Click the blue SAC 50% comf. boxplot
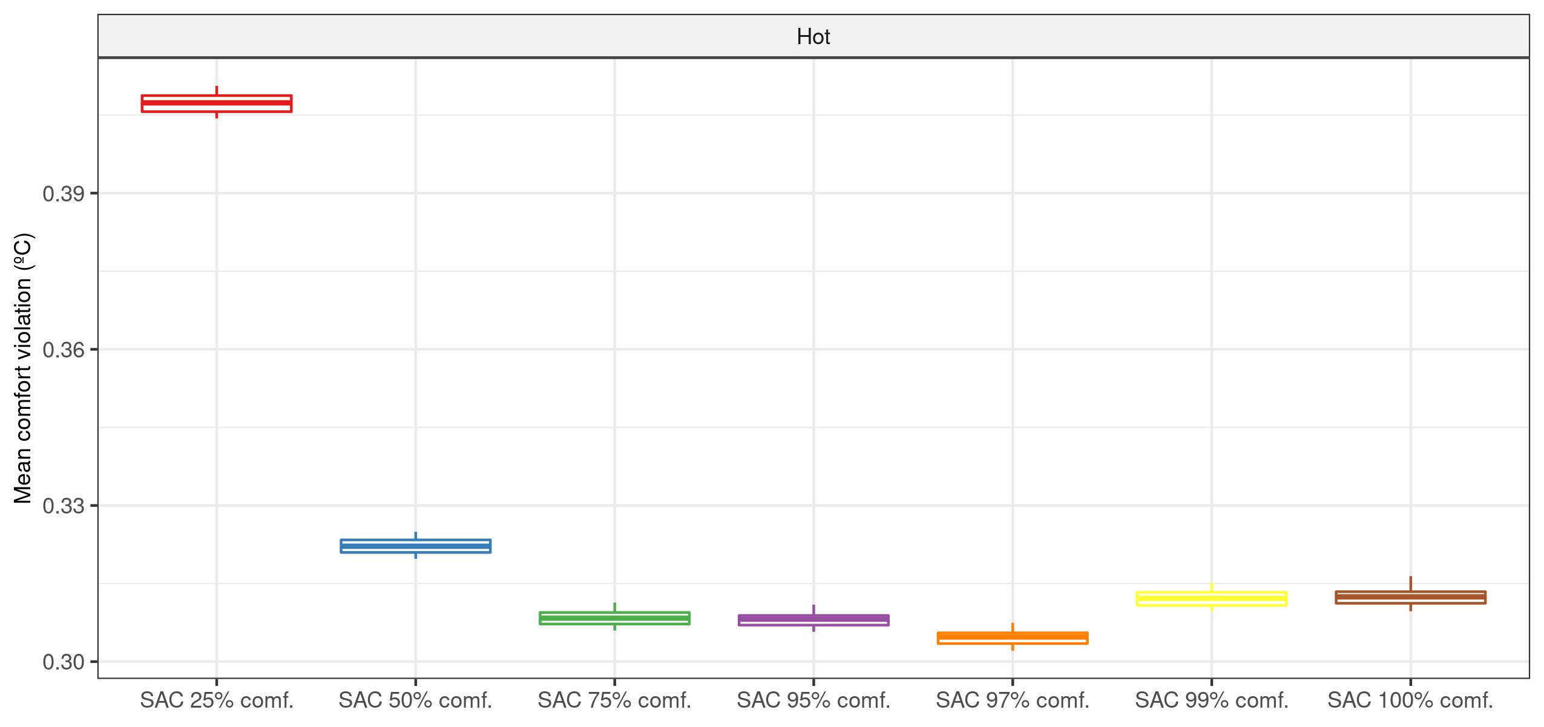 [x=416, y=546]
